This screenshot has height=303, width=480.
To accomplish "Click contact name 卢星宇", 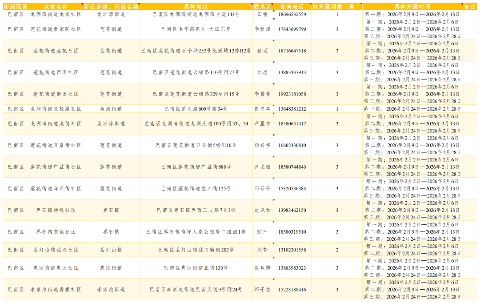I will tap(263, 124).
